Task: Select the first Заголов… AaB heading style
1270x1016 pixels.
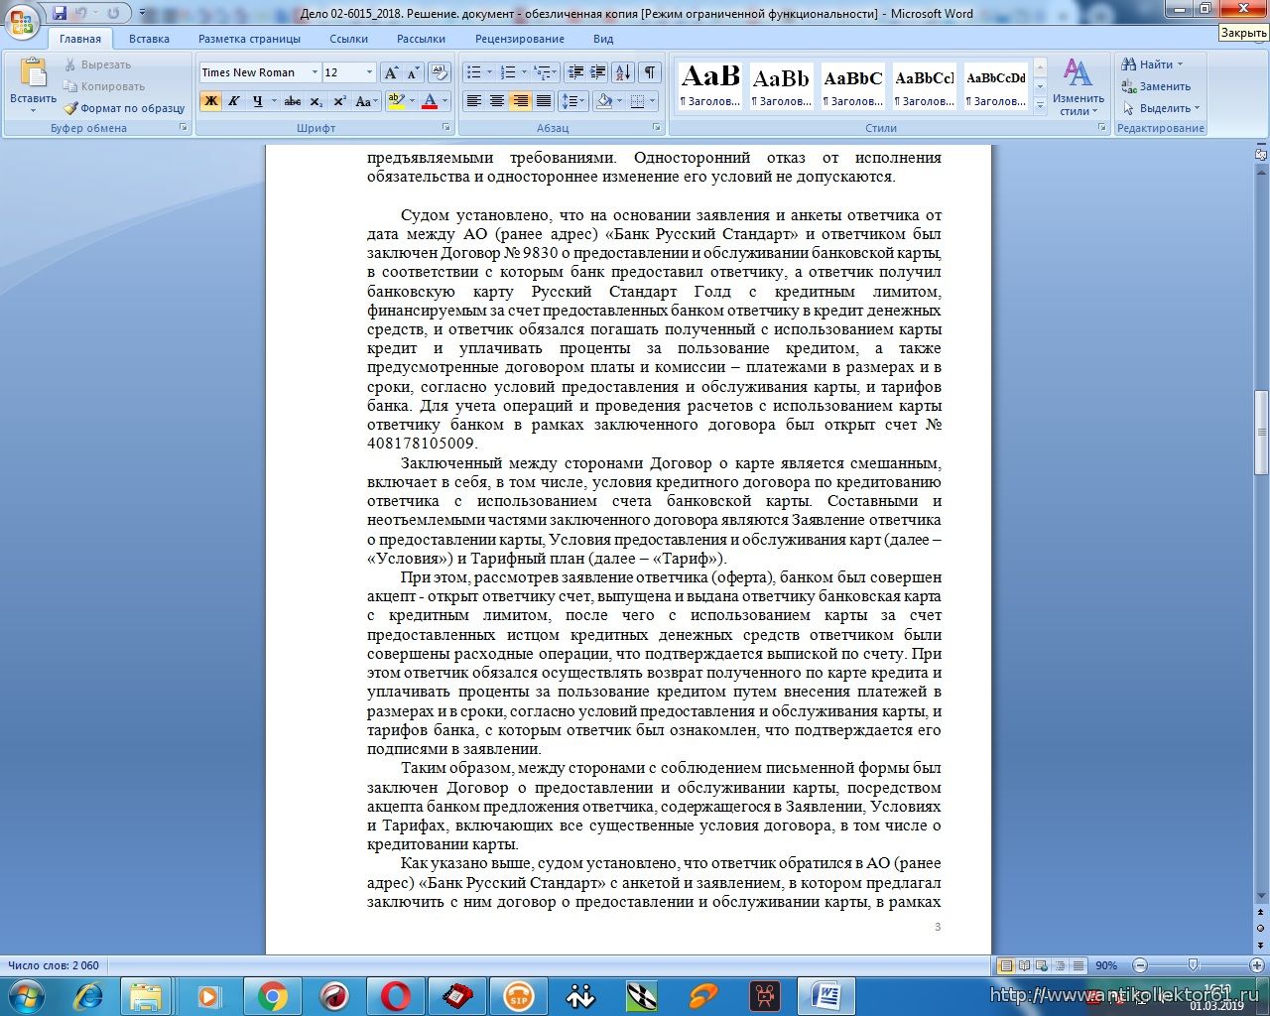Action: pos(710,85)
